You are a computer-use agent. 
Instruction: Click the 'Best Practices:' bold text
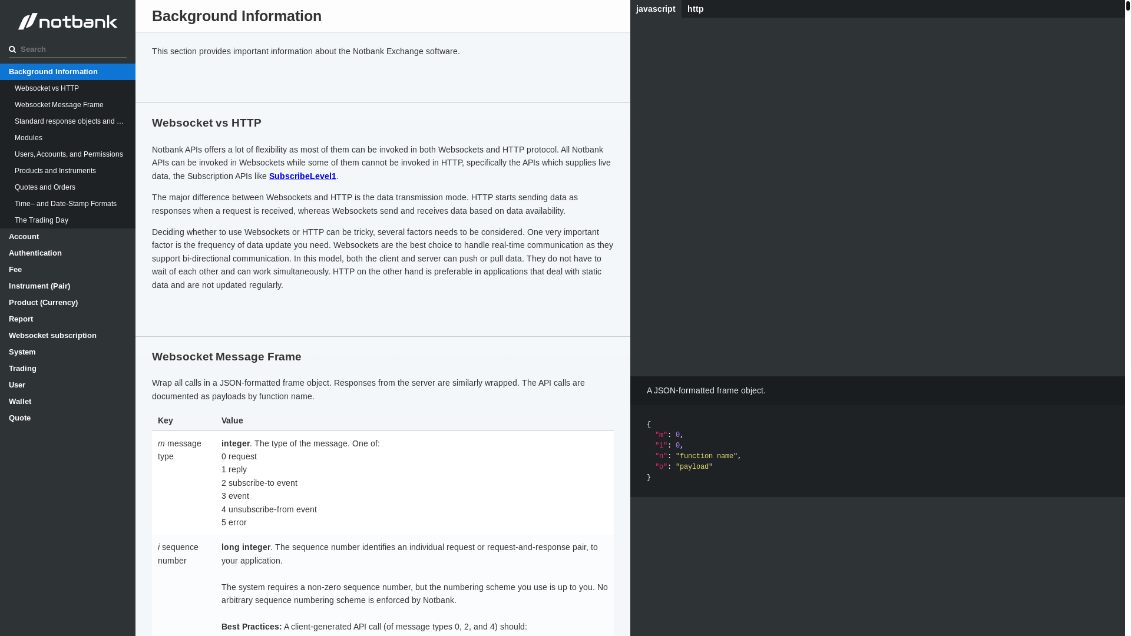coord(252,627)
